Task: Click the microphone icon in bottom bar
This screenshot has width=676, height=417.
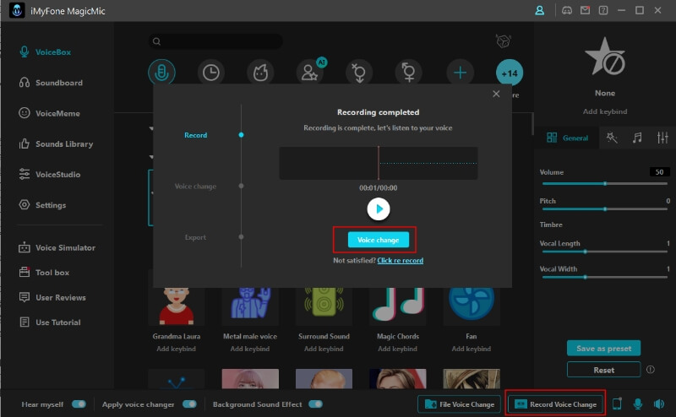Action: coord(638,404)
